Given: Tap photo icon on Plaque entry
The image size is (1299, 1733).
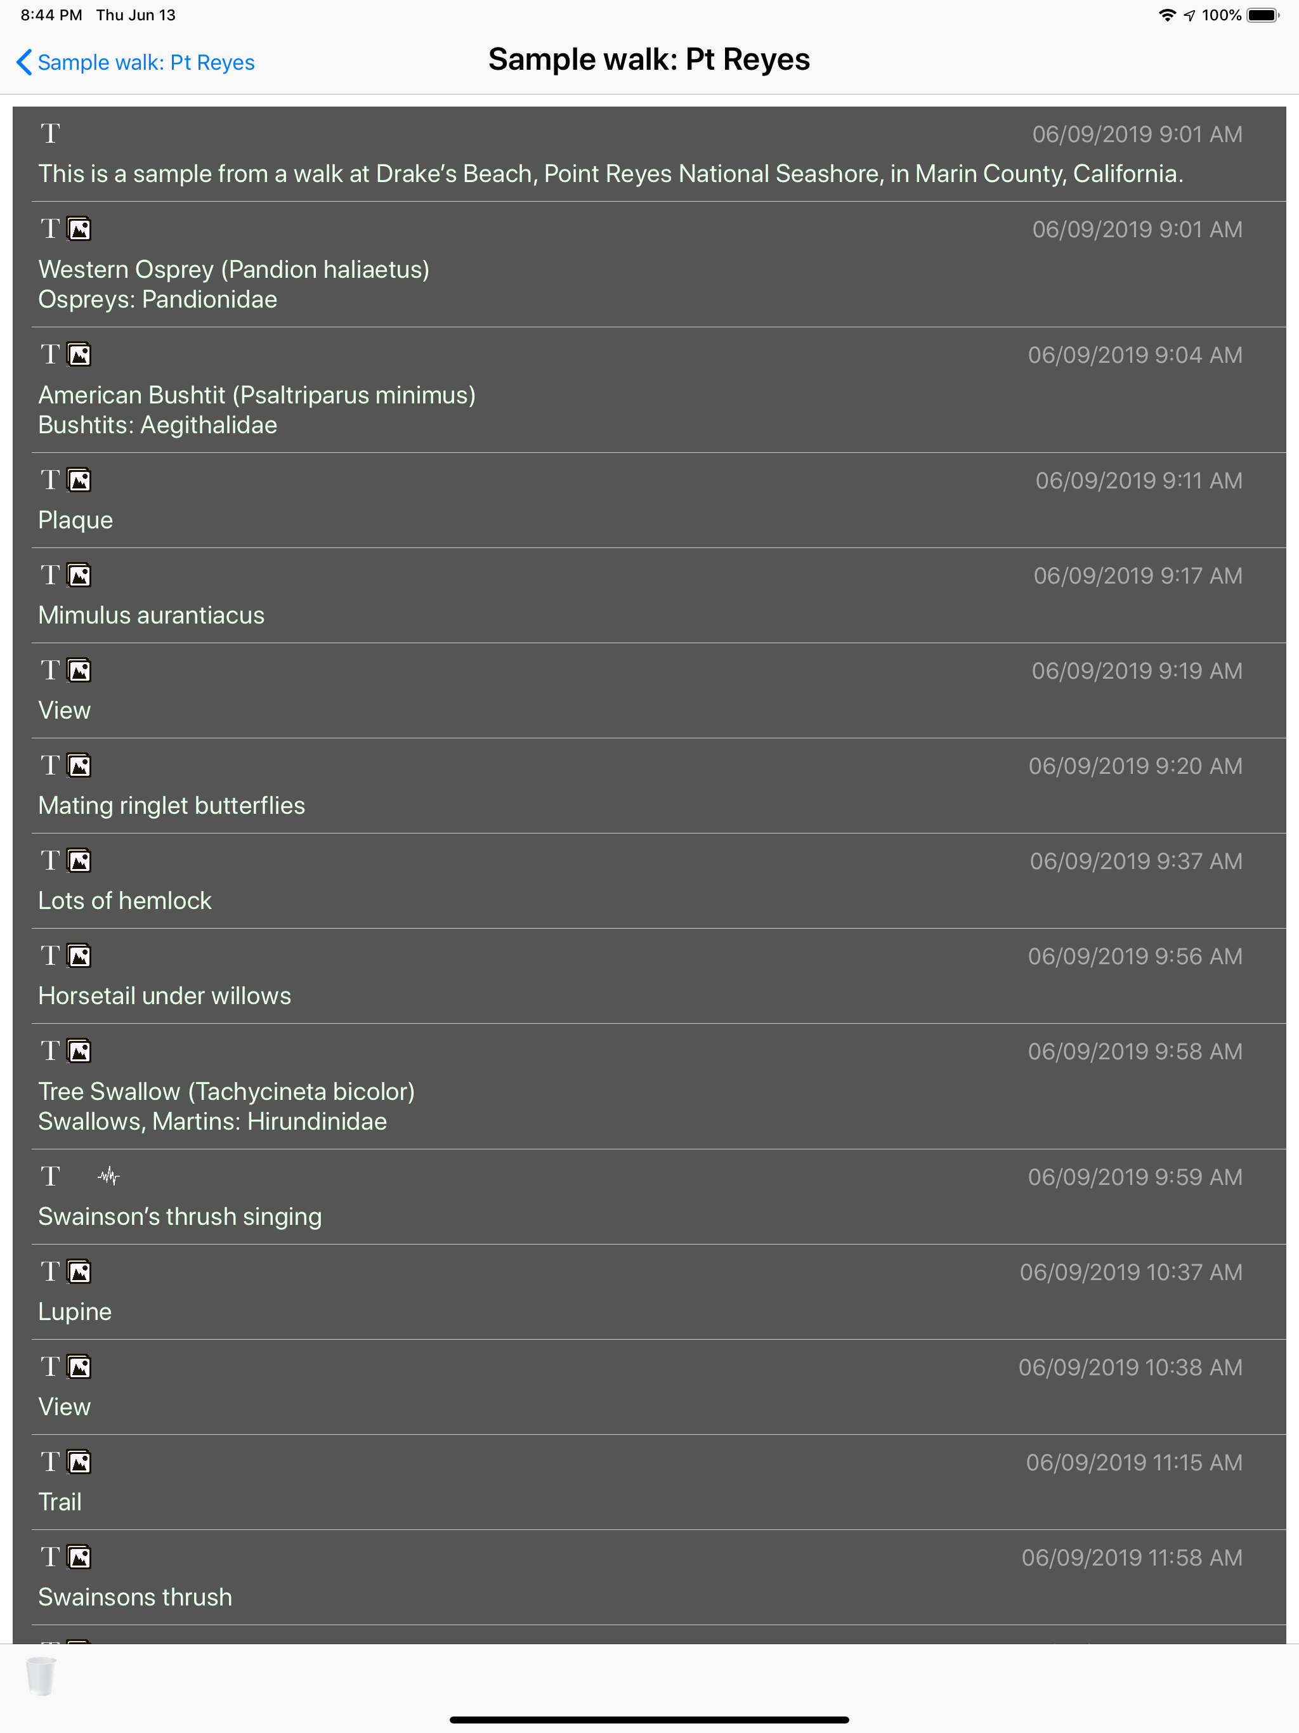Looking at the screenshot, I should click(x=79, y=480).
